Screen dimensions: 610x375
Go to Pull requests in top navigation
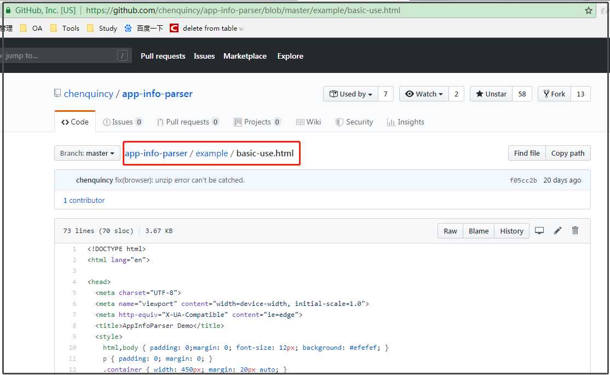pos(163,56)
